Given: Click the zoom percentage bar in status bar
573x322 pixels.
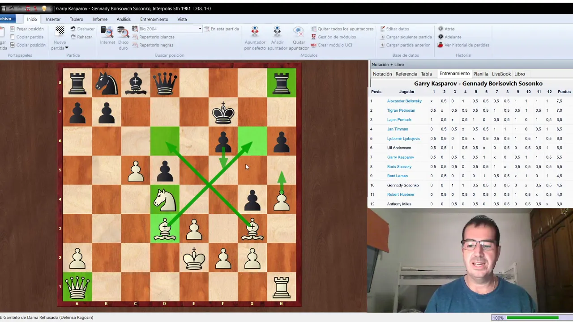Looking at the screenshot, I should tap(532, 318).
